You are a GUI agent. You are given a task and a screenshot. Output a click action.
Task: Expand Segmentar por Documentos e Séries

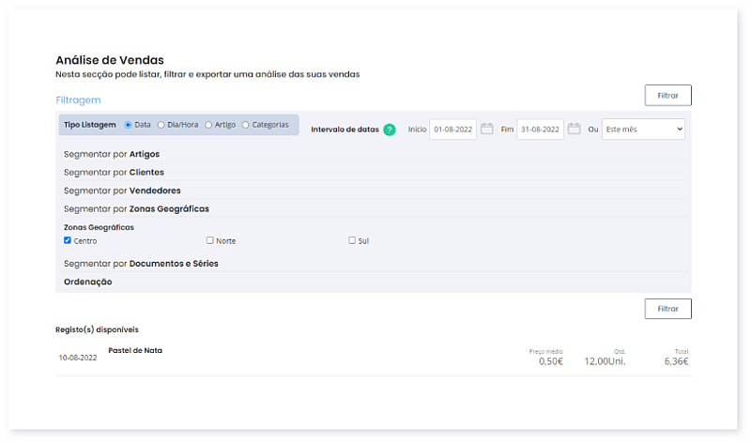[141, 264]
